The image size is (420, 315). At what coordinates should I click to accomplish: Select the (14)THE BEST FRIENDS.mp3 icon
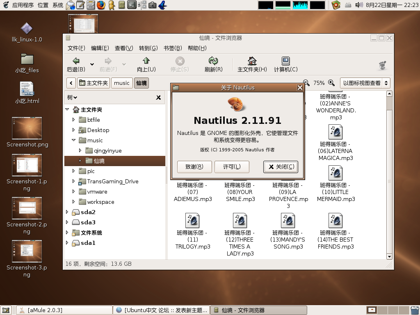pyautogui.click(x=336, y=220)
